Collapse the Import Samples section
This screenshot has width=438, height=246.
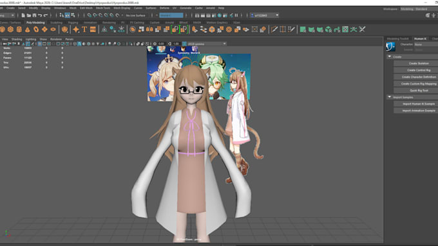click(x=390, y=97)
